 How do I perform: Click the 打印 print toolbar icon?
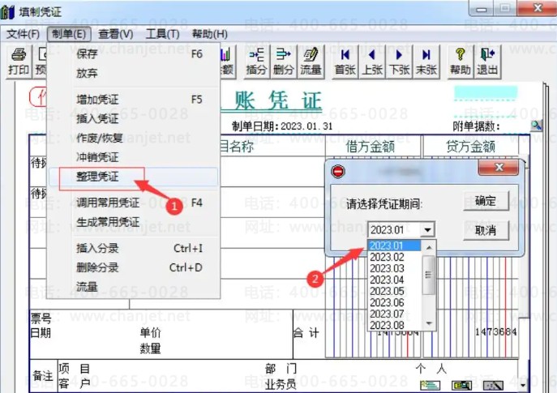(x=19, y=62)
